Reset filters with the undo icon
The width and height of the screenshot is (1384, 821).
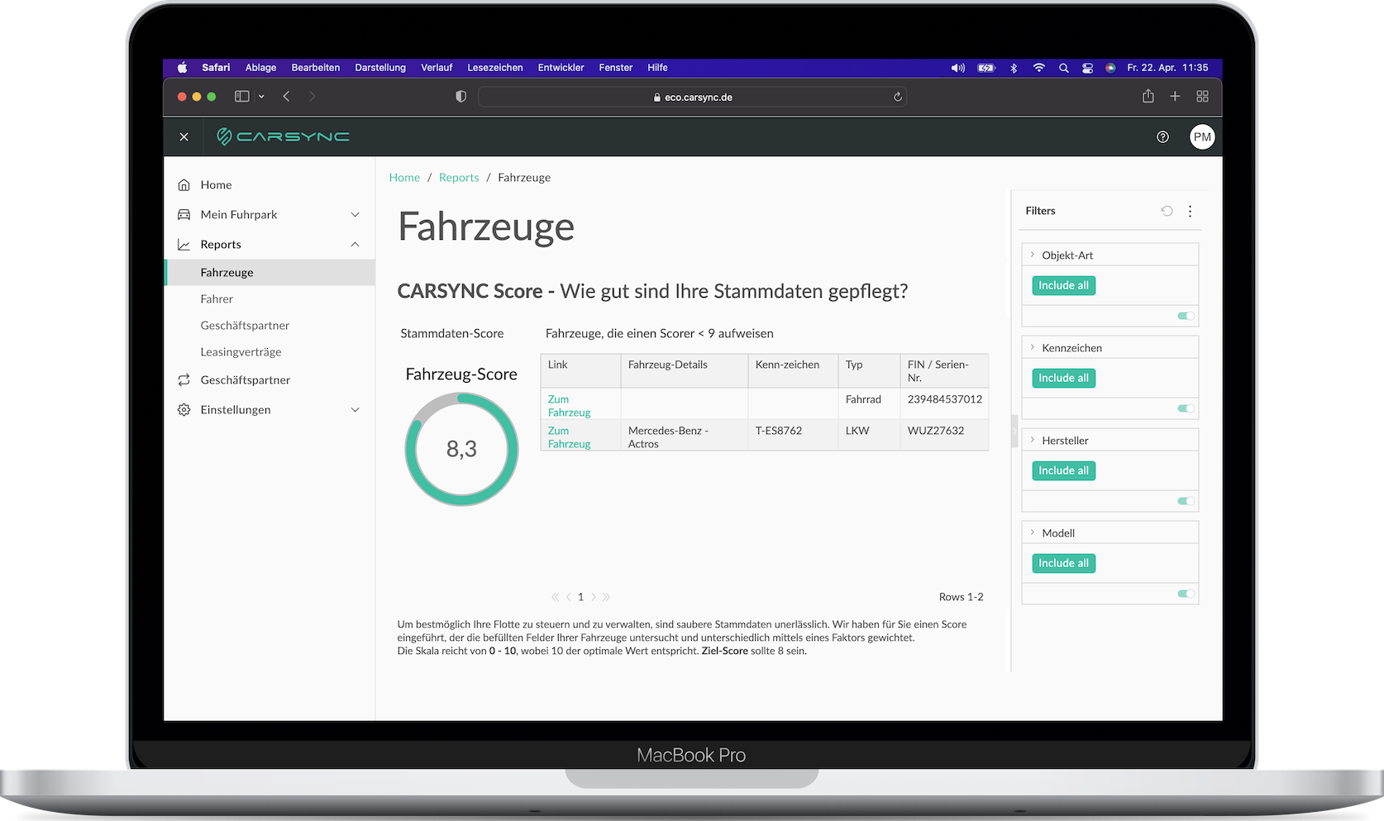pyautogui.click(x=1167, y=211)
